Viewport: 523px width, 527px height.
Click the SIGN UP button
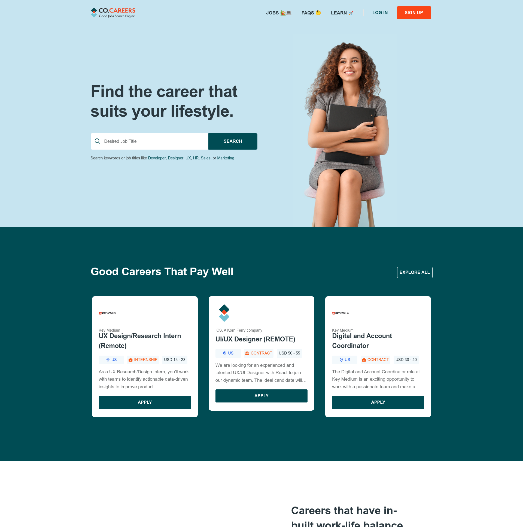click(414, 13)
